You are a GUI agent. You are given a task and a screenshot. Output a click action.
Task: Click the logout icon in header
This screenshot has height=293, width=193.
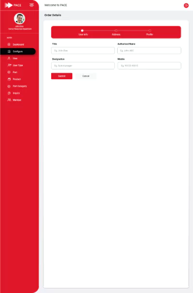(x=186, y=5)
